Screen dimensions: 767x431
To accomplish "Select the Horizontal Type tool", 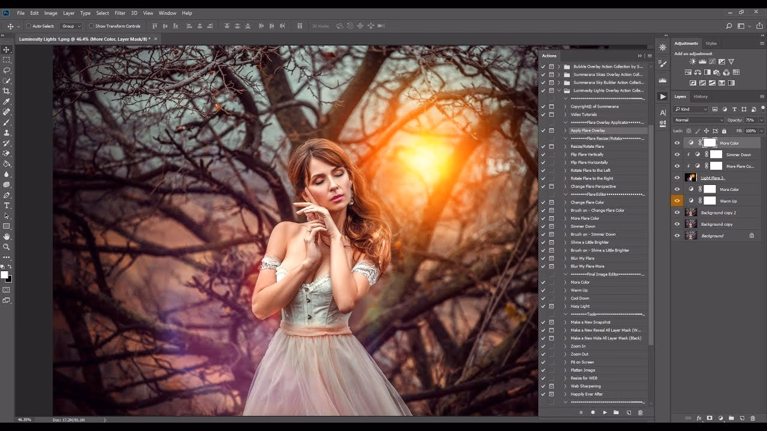I will 7,205.
